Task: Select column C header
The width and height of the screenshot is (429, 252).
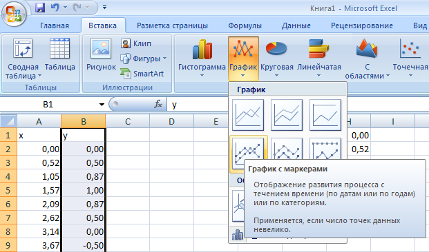Action: pos(128,121)
